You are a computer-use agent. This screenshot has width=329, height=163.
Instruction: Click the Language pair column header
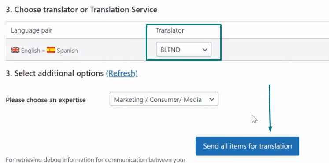coord(32,31)
